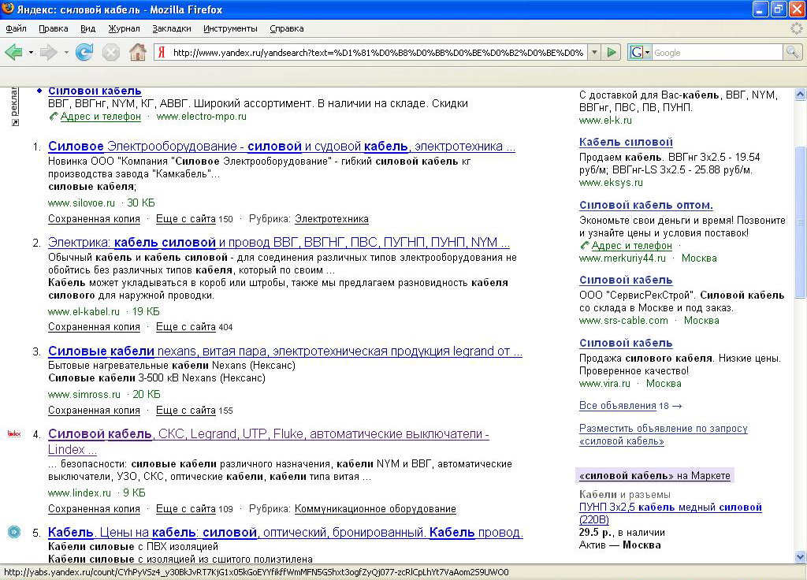Click the Все объявления link
This screenshot has height=580, width=807.
(617, 406)
